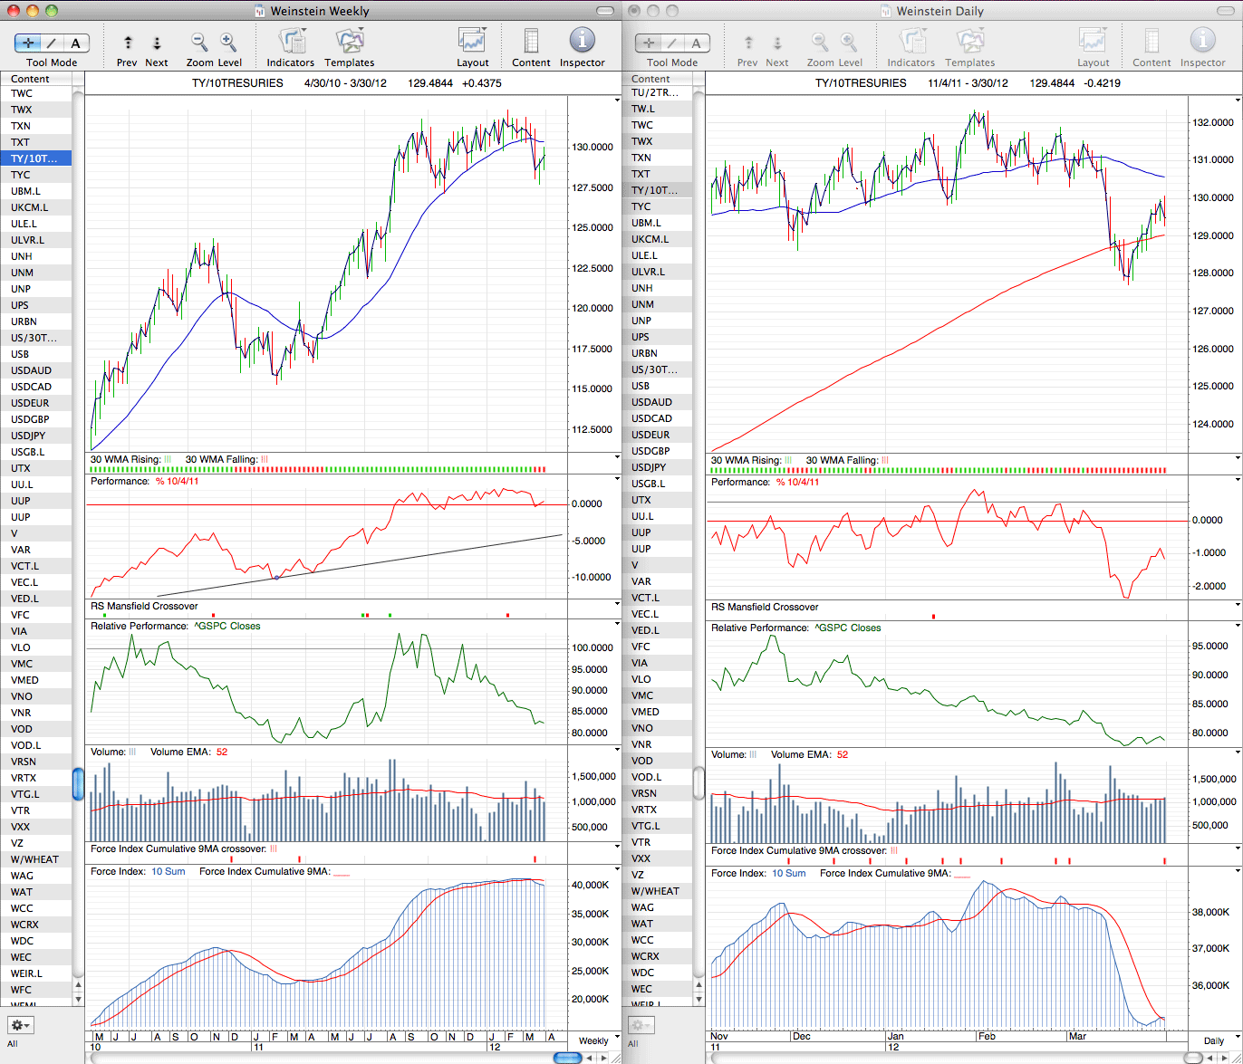The width and height of the screenshot is (1243, 1064).
Task: Select USDJPY in Weekly content list
Action: click(35, 436)
